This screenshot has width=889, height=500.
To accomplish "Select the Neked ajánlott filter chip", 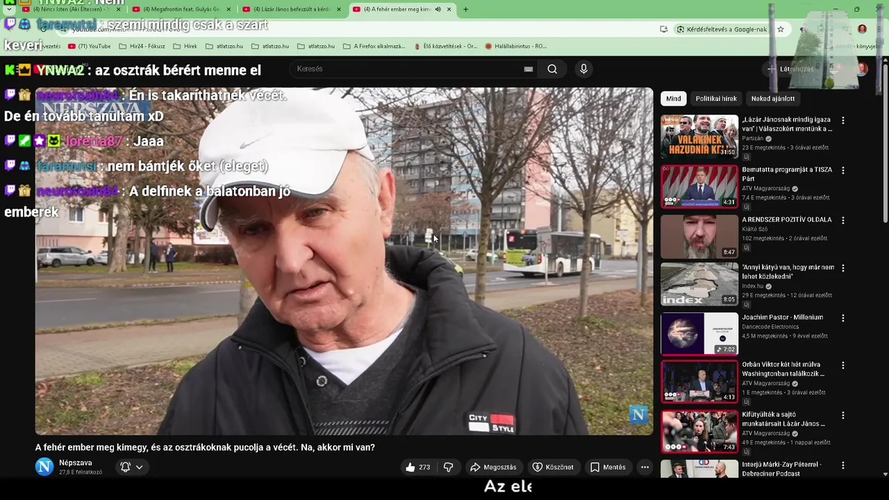I will coord(773,99).
